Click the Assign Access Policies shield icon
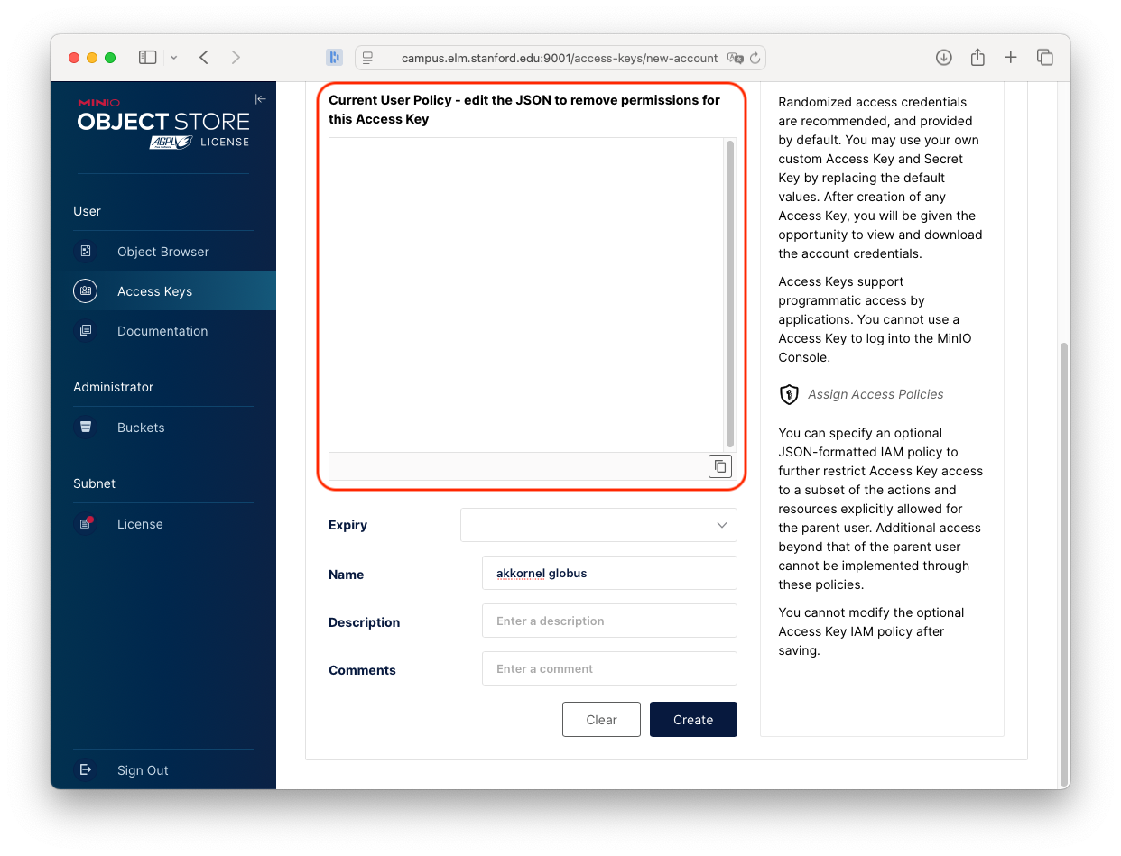The height and width of the screenshot is (856, 1121). pyautogui.click(x=789, y=394)
